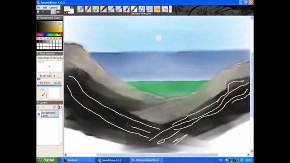This screenshot has height=163, width=290.
Task: Pick the black F1 palette swatch
Action: point(38,42)
